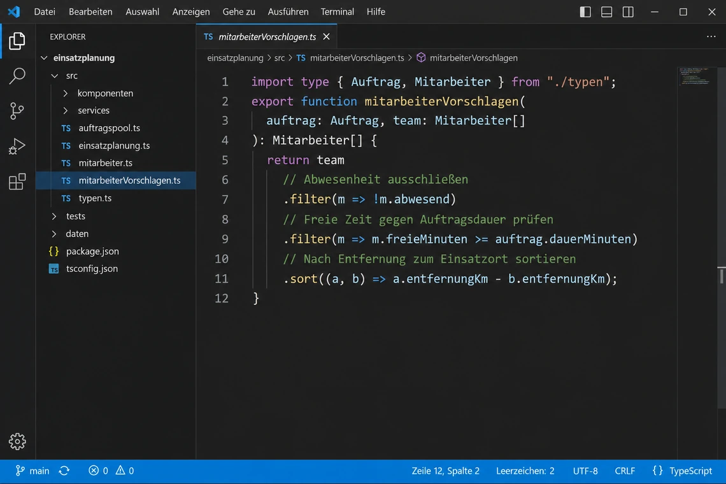Open the Search view icon
The image size is (726, 484).
[17, 76]
